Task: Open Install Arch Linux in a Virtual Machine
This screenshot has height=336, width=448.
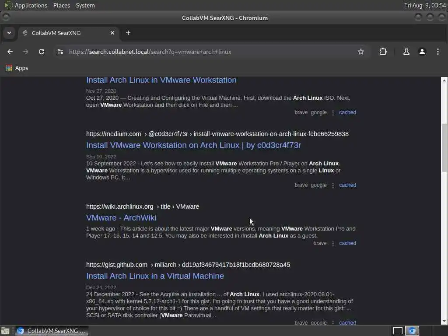Action: (155, 276)
